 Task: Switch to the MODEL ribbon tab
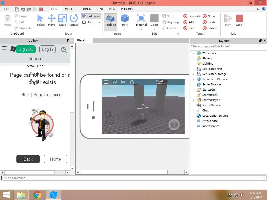(69, 9)
